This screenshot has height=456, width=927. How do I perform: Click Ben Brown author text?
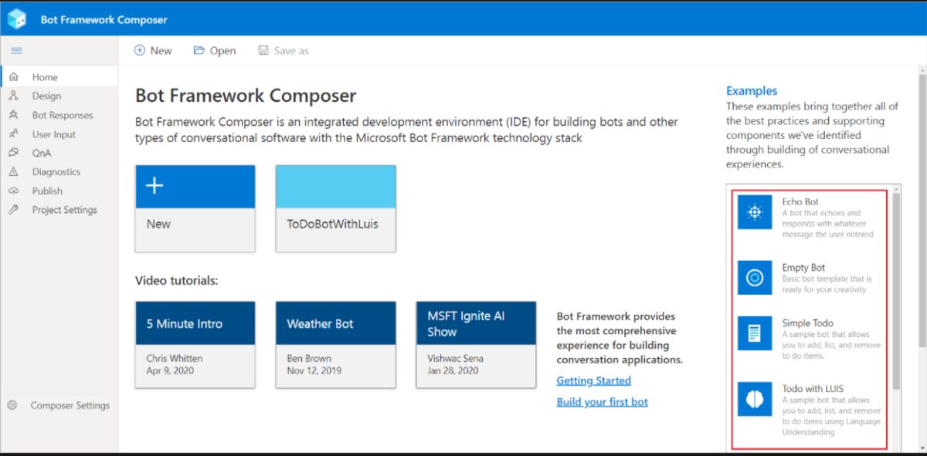[x=309, y=358]
